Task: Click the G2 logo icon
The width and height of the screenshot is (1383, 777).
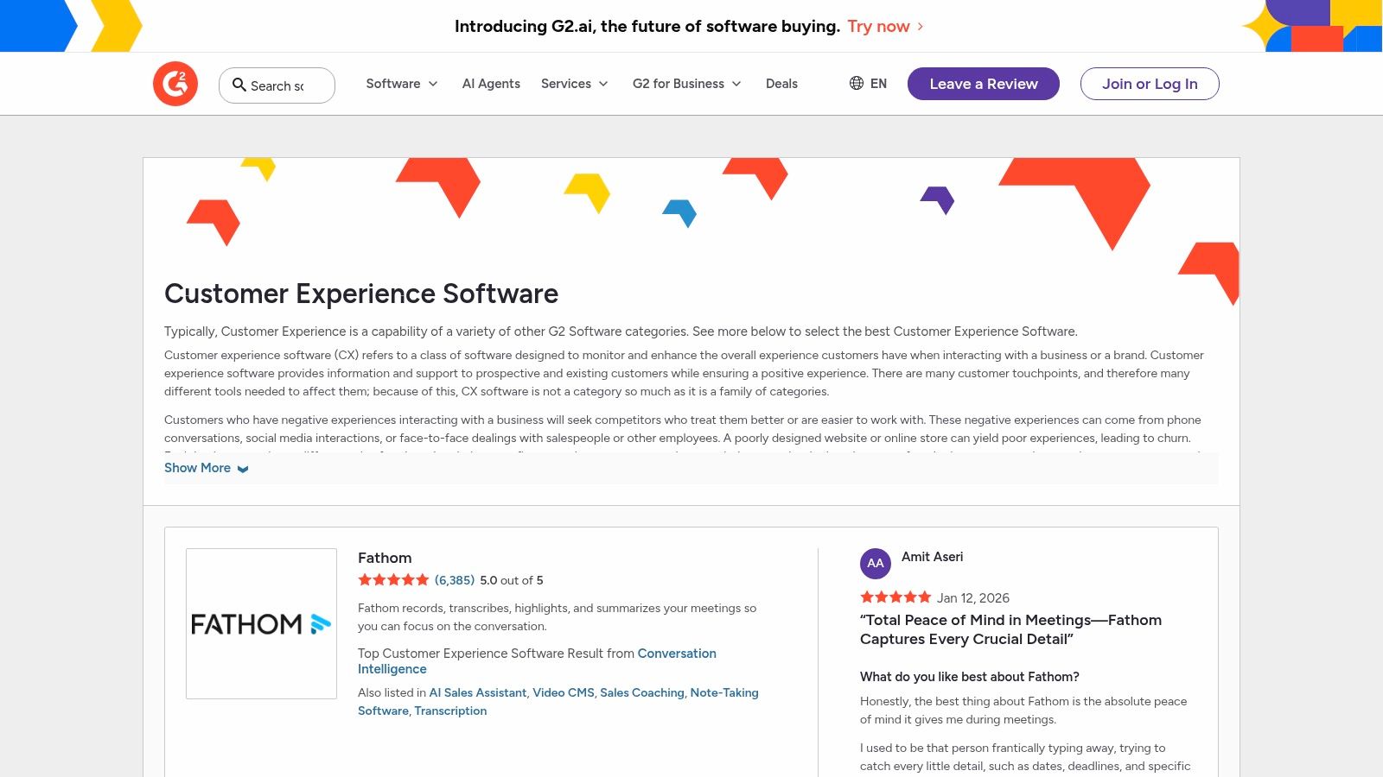Action: pyautogui.click(x=175, y=84)
